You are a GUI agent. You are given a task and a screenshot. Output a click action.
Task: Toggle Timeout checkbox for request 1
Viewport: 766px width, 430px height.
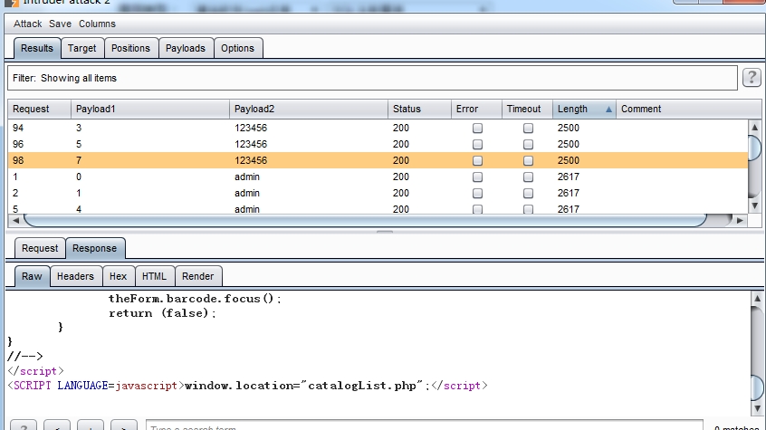click(x=528, y=177)
